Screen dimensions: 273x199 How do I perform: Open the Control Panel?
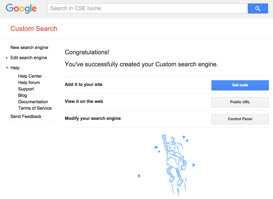tap(240, 119)
